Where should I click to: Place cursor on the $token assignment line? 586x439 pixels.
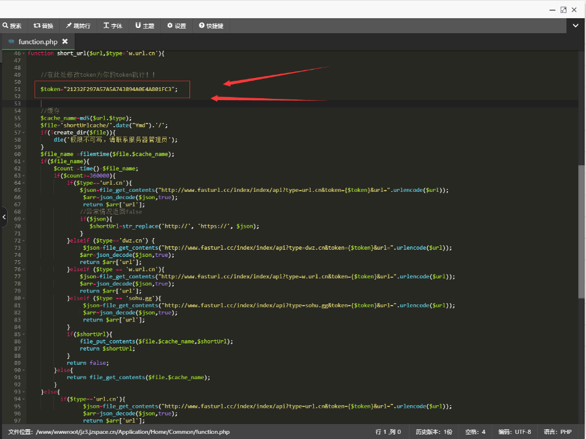[x=109, y=89]
